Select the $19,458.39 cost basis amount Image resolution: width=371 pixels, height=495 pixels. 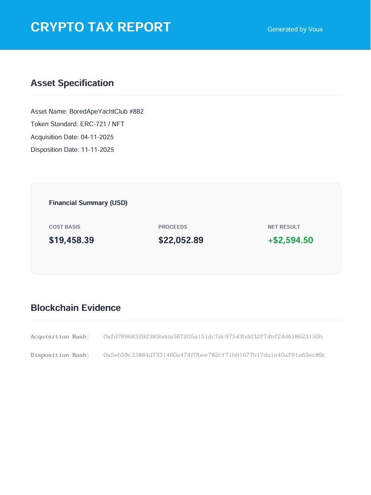click(71, 240)
